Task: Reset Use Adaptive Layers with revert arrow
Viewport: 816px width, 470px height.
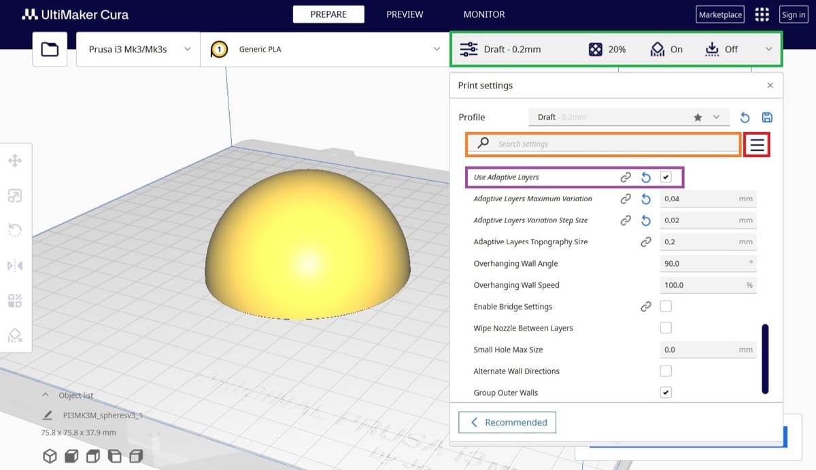Action: coord(646,177)
